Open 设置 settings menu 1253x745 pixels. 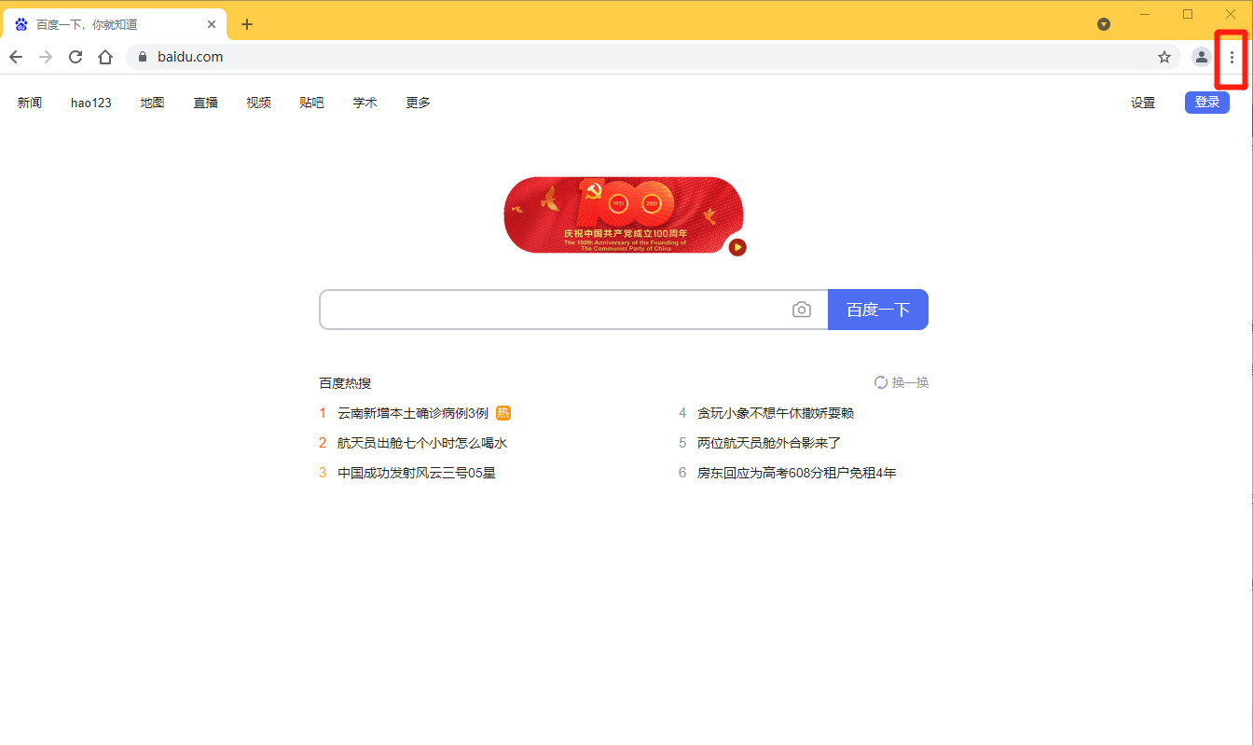point(1143,103)
